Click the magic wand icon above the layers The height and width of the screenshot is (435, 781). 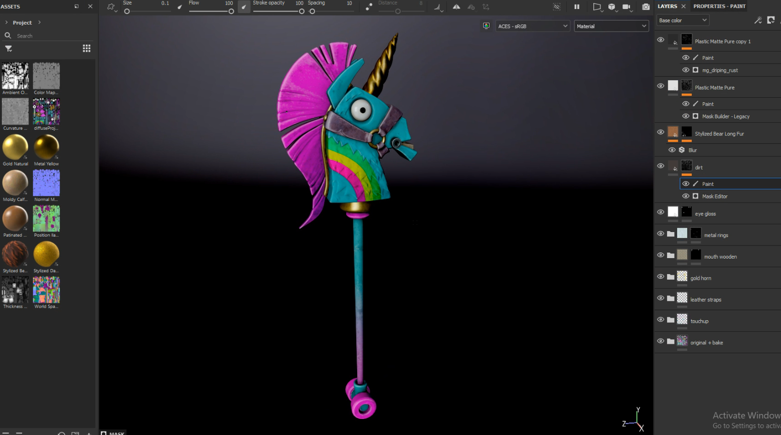(758, 20)
